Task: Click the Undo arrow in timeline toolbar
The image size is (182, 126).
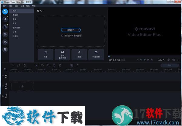Action: (x=13, y=65)
